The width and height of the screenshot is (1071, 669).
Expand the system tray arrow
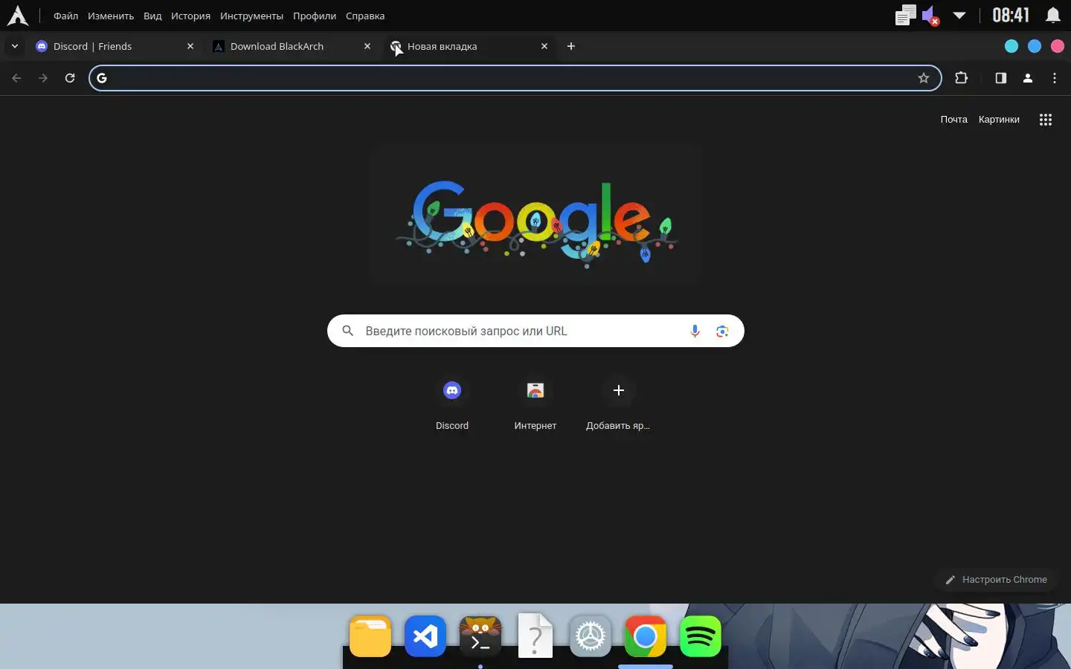[x=959, y=16]
